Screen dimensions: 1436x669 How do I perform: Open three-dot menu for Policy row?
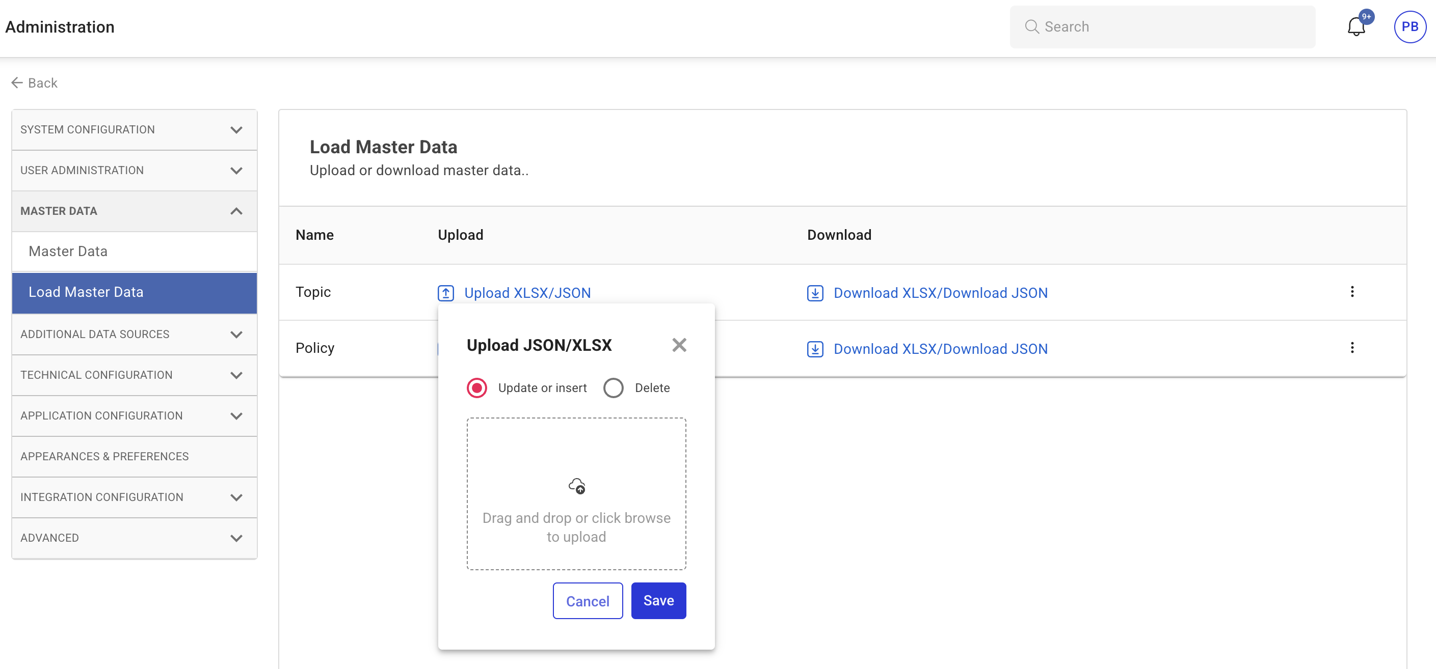1352,348
